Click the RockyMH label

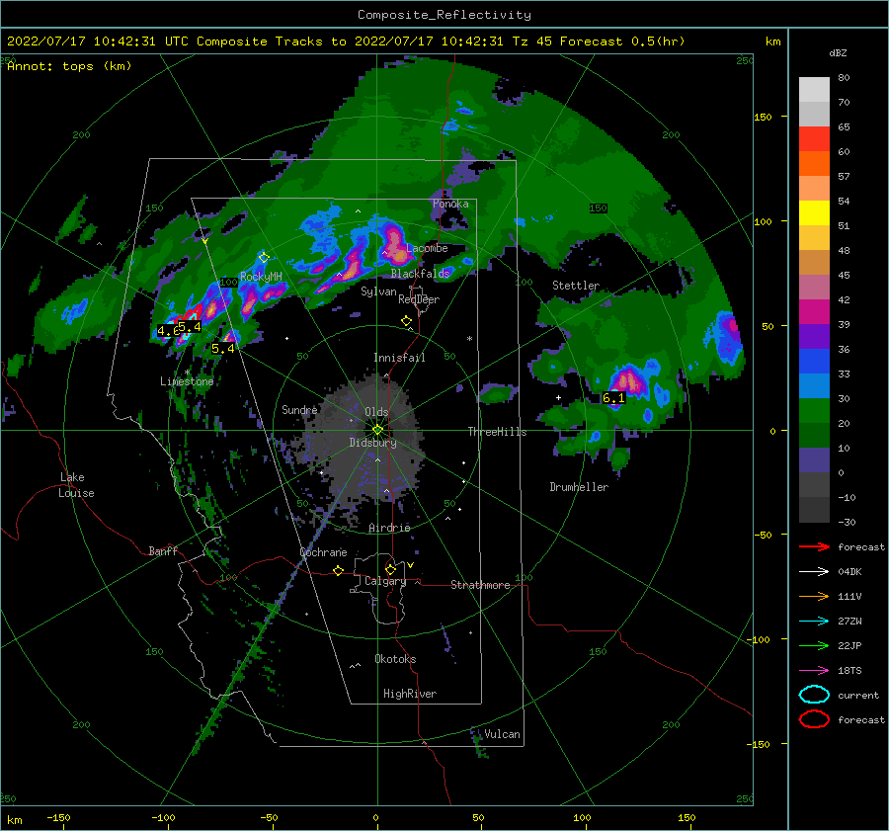pos(261,277)
